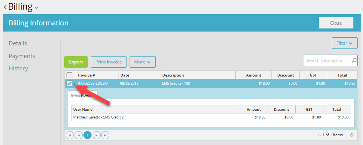Go to the previous page
This screenshot has height=145, width=363.
click(x=79, y=135)
